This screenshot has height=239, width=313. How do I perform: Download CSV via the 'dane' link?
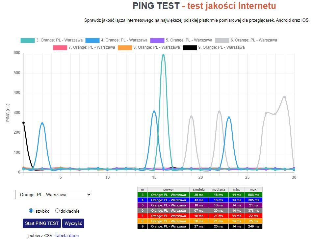coord(74,235)
